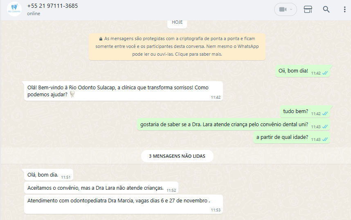Select the Dra. Lara convênio question message
351x220 pixels.
pyautogui.click(x=234, y=125)
